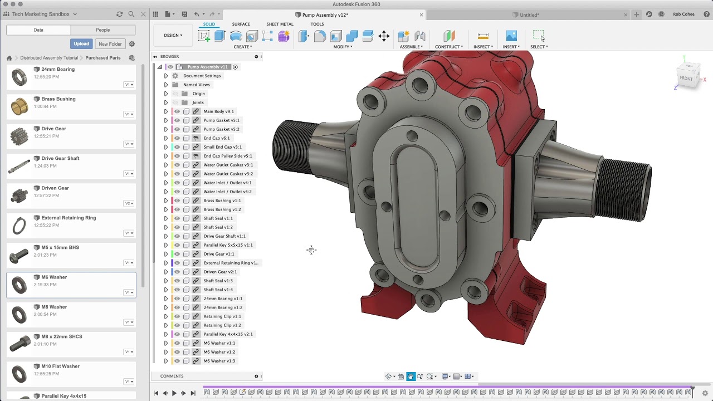Select the Hole tool icon
Screen dimensions: 713x401
click(252, 36)
